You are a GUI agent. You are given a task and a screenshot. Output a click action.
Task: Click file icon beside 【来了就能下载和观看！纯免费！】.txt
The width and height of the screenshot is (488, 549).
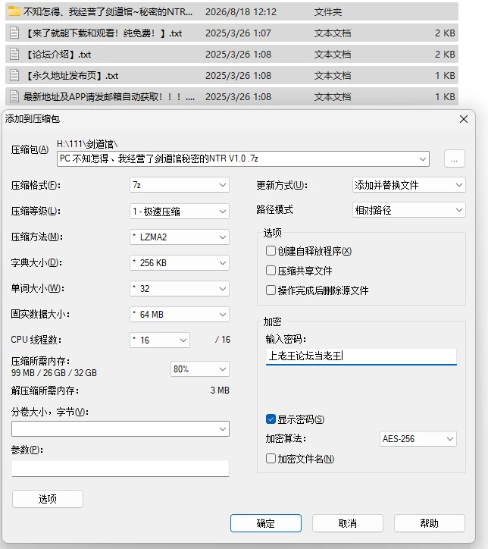(14, 33)
